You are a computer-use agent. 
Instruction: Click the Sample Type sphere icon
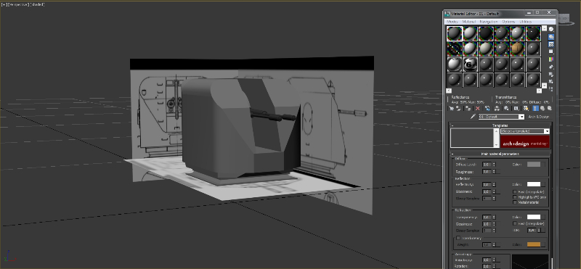pyautogui.click(x=551, y=29)
